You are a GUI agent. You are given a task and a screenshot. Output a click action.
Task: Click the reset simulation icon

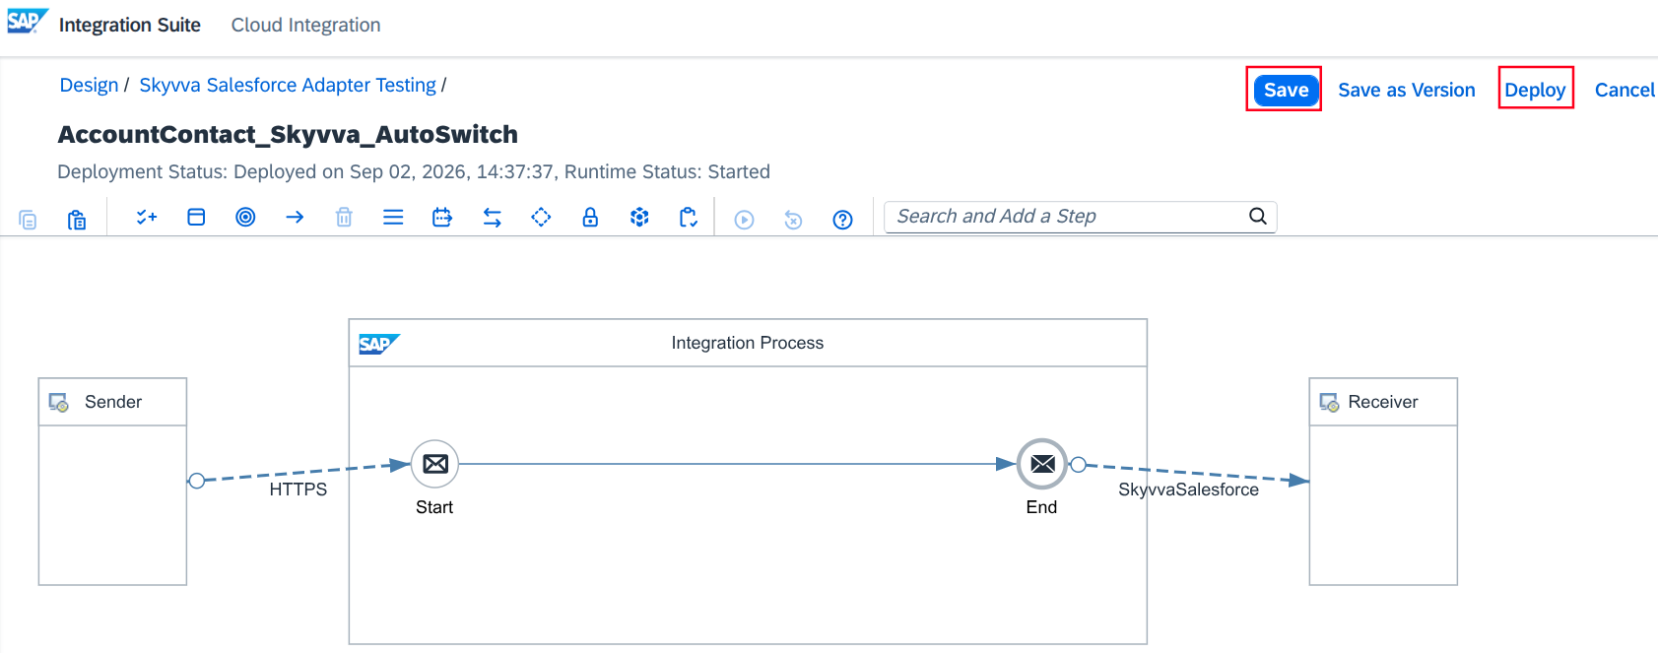point(793,220)
